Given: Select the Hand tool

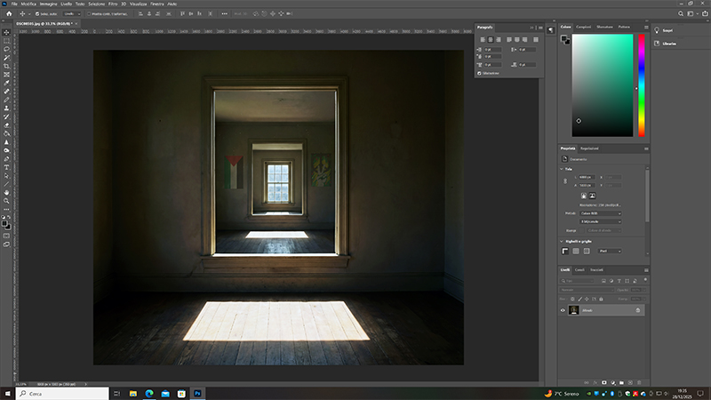Looking at the screenshot, I should (6, 193).
